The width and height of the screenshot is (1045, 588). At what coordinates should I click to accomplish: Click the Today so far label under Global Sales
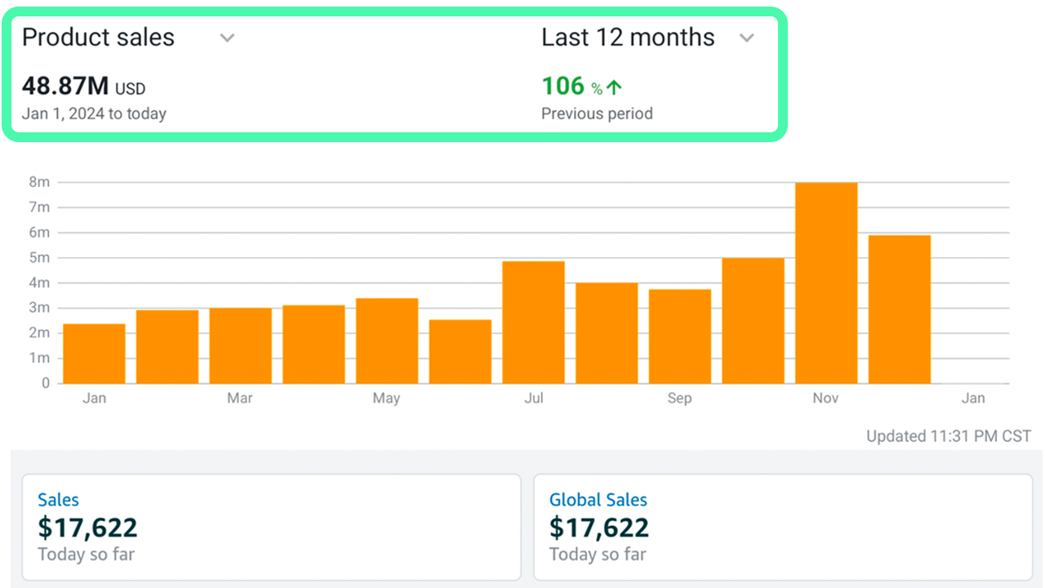click(598, 555)
